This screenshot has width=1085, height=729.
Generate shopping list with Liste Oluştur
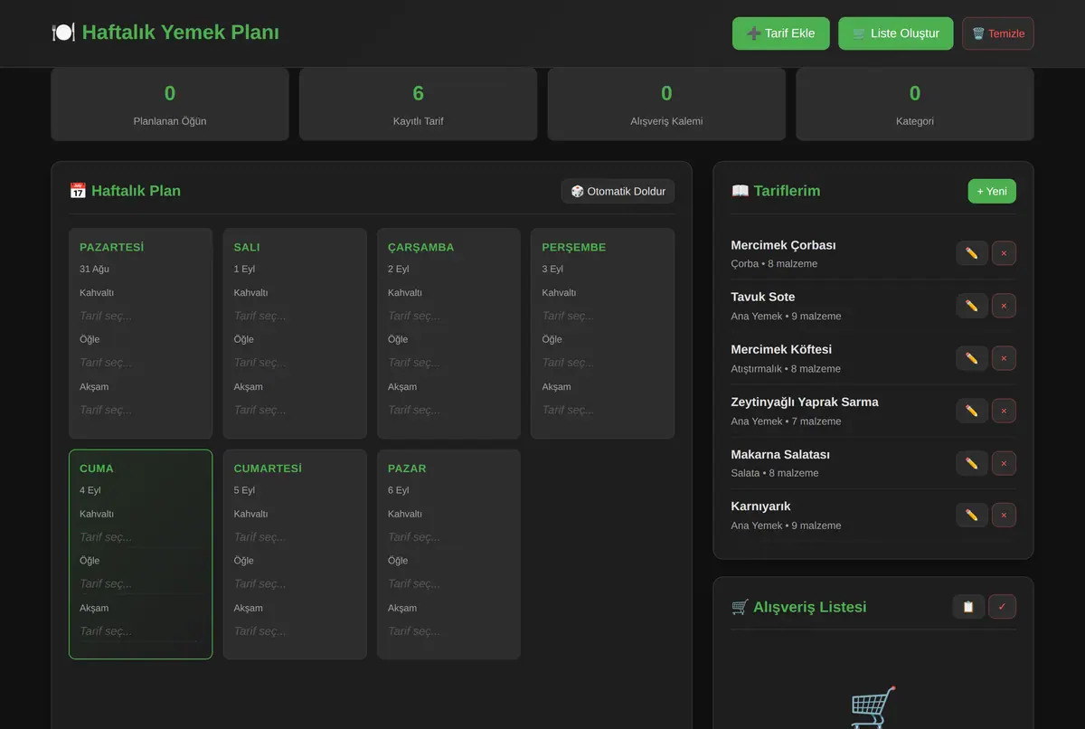896,33
